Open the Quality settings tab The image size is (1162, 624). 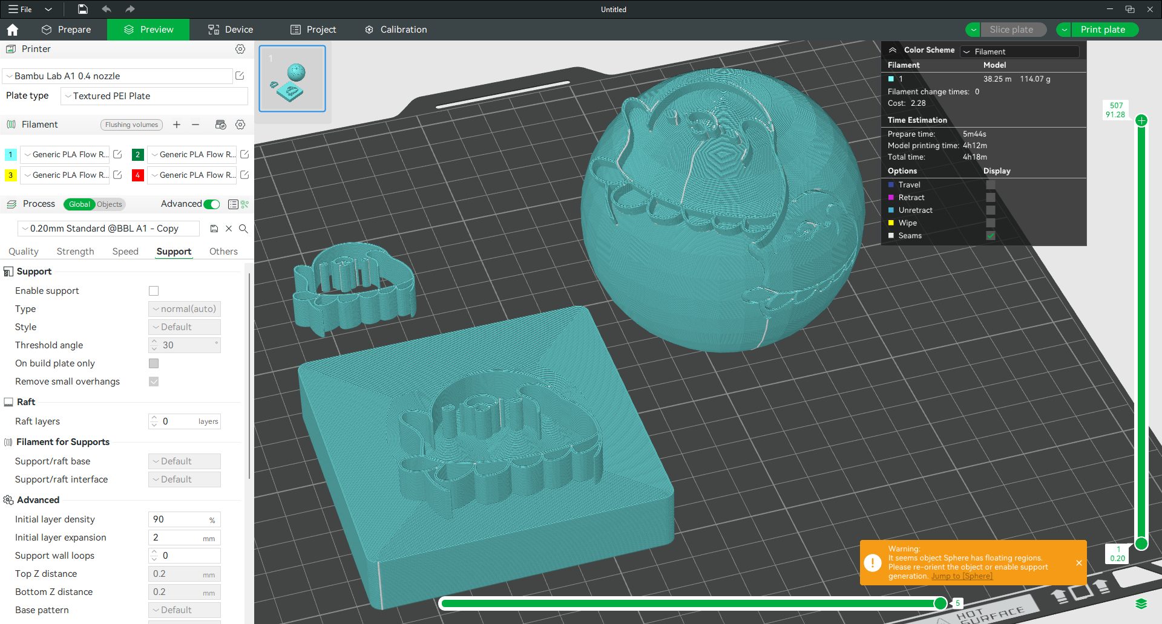24,252
